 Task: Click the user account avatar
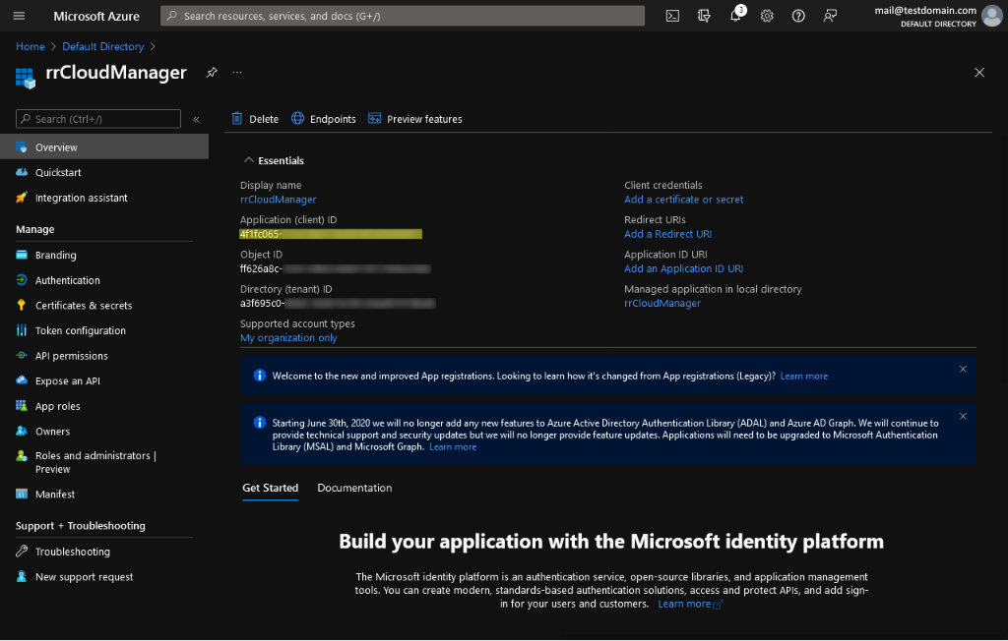992,16
